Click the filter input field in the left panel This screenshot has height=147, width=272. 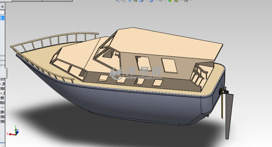tap(2, 12)
